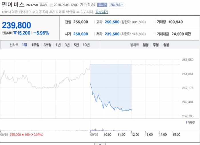Switch chart to the 3년 period
Image resolution: width=200 pixels, height=145 pixels.
click(x=67, y=45)
